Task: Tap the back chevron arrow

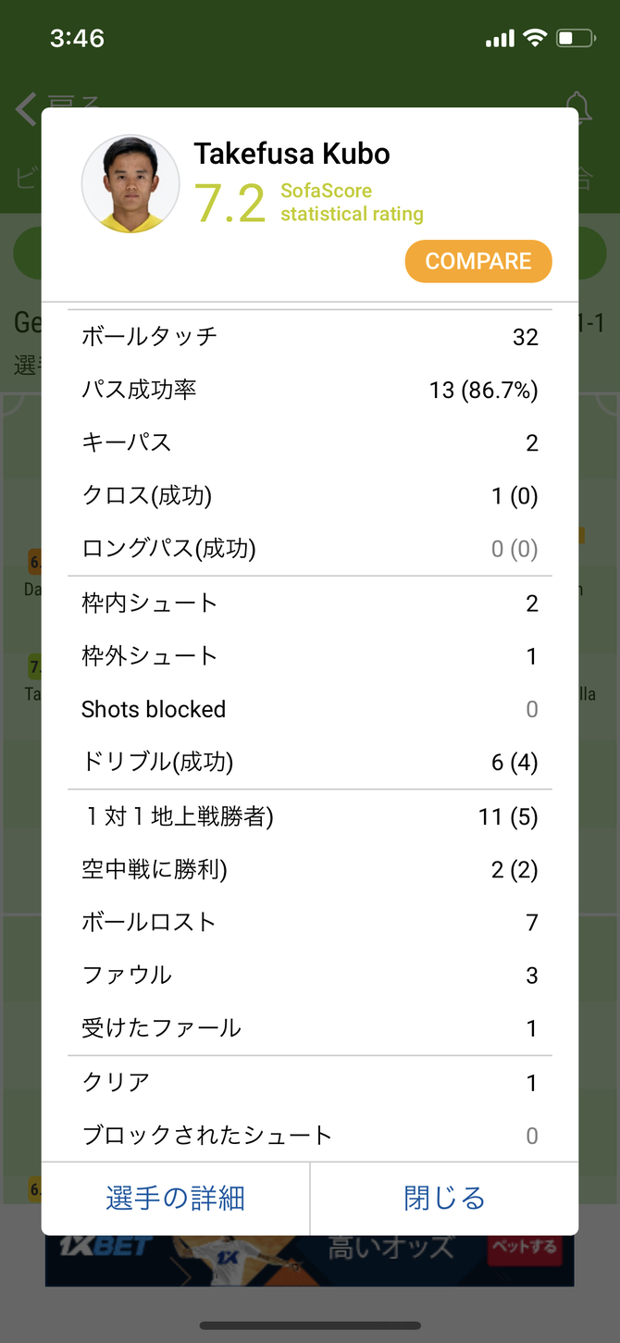Action: point(26,109)
